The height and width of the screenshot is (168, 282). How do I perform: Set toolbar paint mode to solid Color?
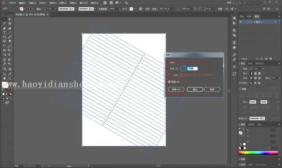tap(4, 94)
